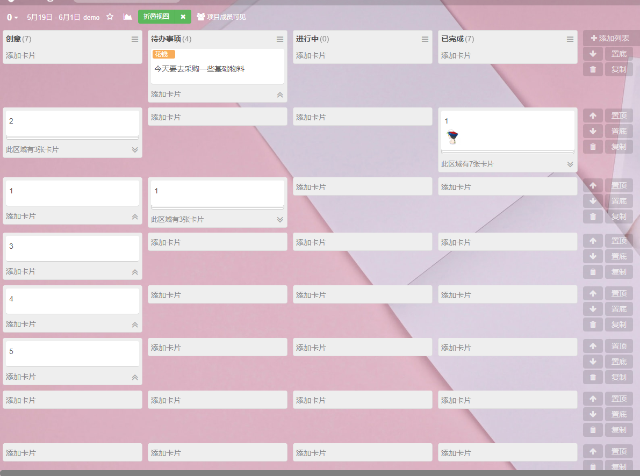Click 置底 for the card 4 swimlane
Viewport: 640px width, 476px height.
click(619, 309)
